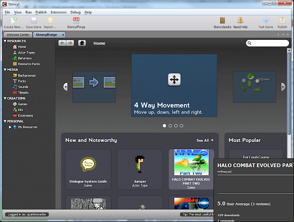Select Actor Types in the sidebar

[x=24, y=53]
